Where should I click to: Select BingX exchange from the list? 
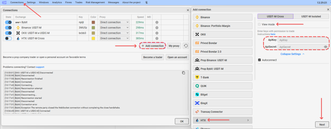point(223,103)
